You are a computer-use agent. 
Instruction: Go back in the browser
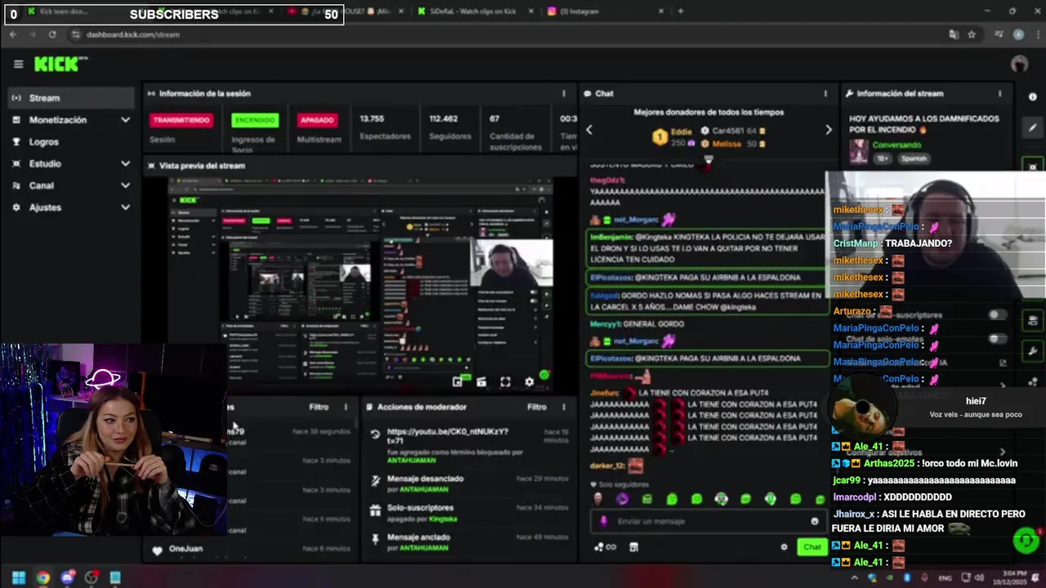13,34
